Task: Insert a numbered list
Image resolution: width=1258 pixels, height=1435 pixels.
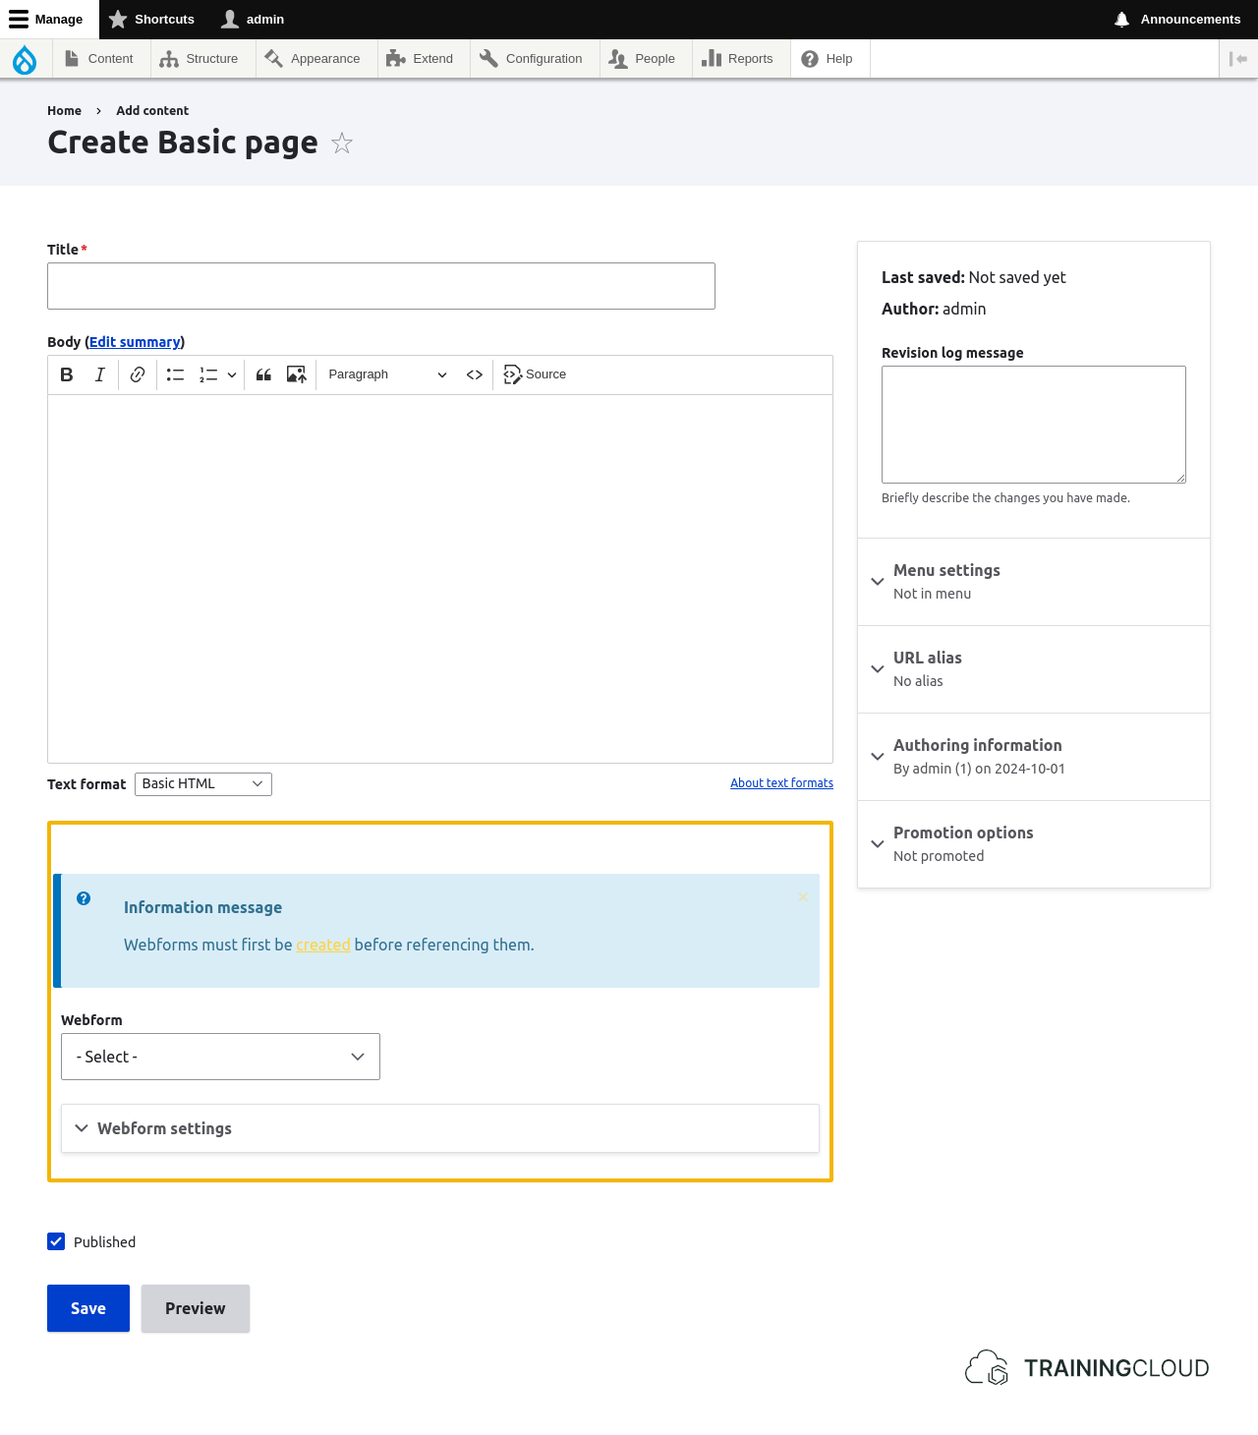Action: pos(208,374)
